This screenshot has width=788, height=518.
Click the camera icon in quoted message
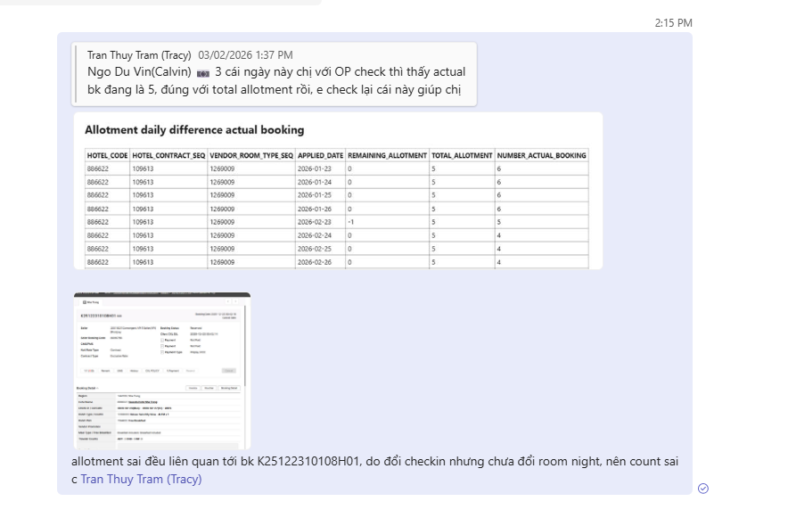coord(203,73)
